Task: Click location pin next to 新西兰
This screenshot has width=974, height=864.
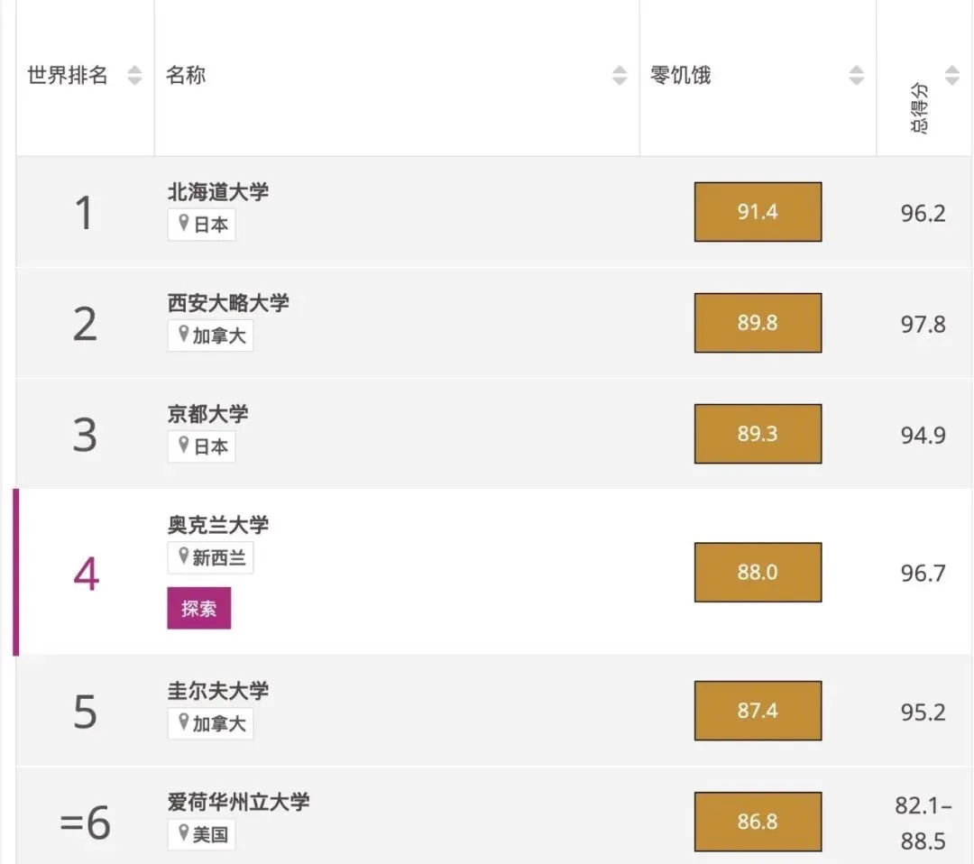Action: pyautogui.click(x=184, y=557)
